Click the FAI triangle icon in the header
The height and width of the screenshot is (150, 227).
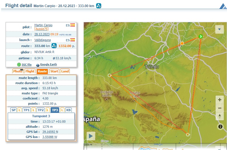pos(98,6)
